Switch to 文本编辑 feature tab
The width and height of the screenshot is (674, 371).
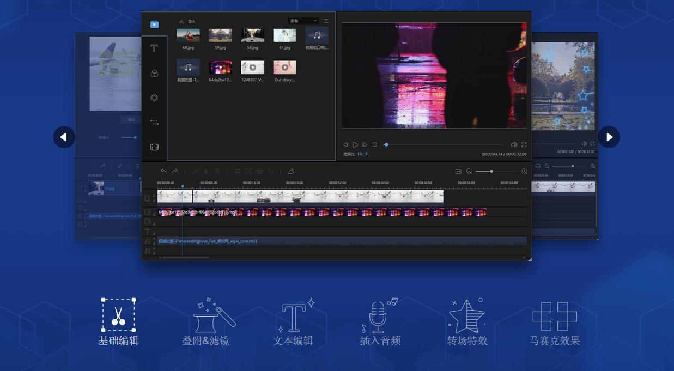point(294,340)
